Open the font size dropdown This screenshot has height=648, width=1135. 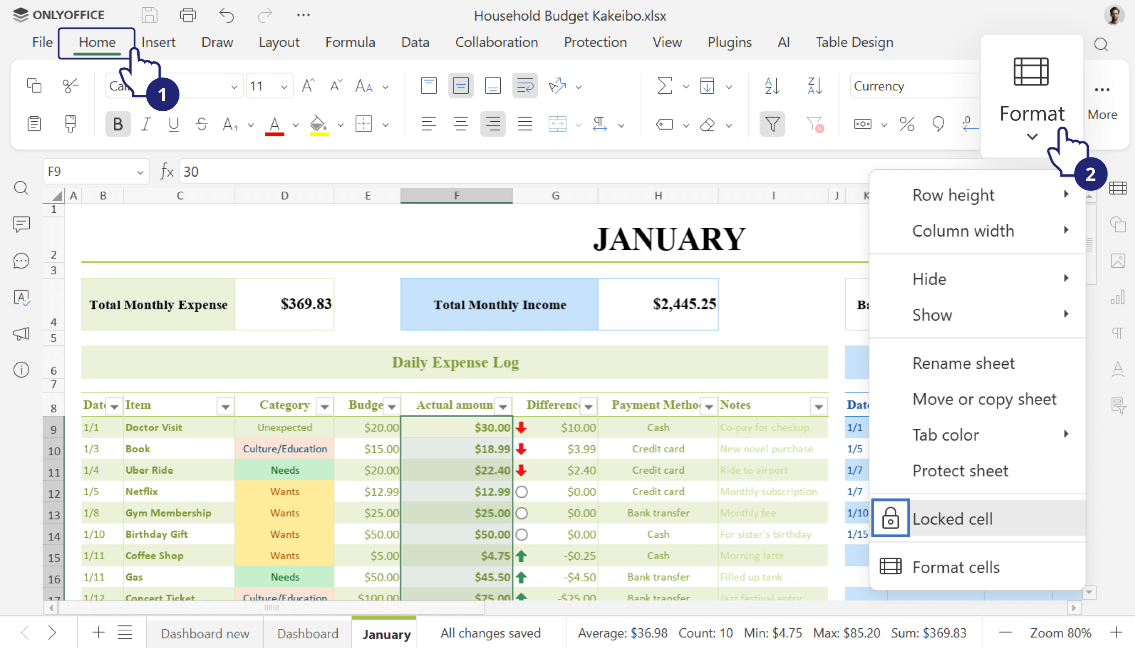284,86
